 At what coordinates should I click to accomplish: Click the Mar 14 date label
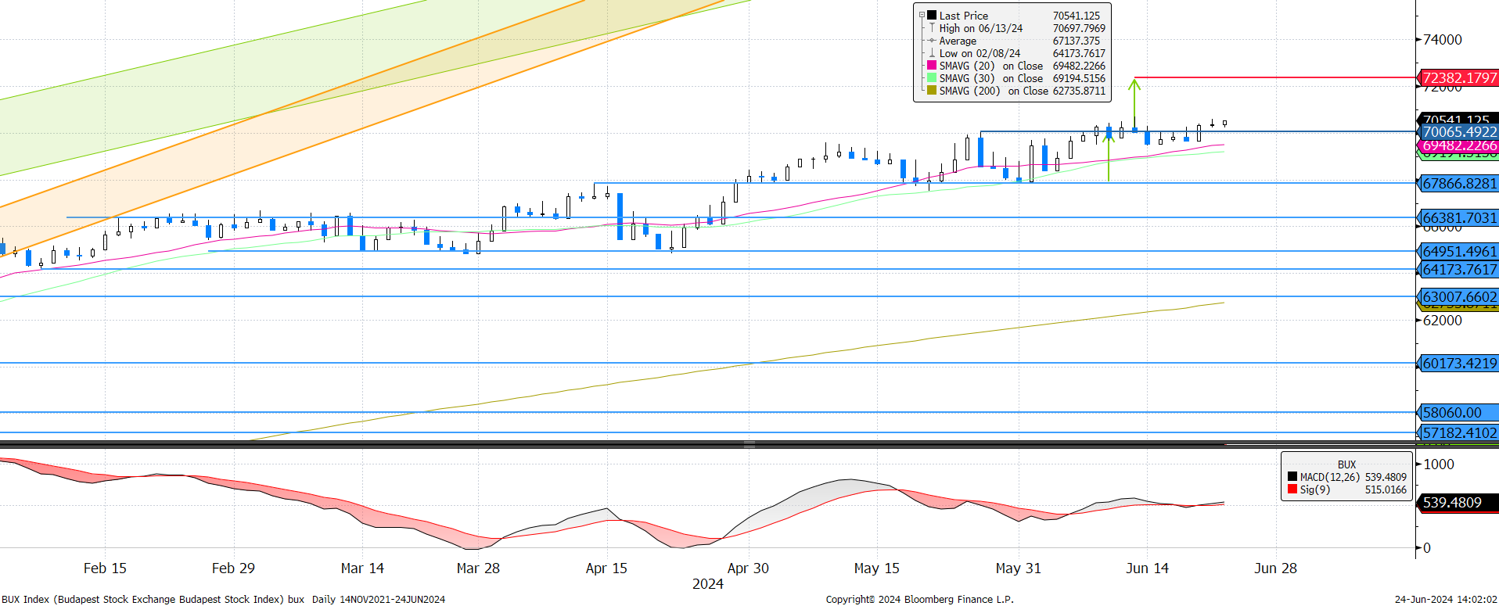coord(362,568)
